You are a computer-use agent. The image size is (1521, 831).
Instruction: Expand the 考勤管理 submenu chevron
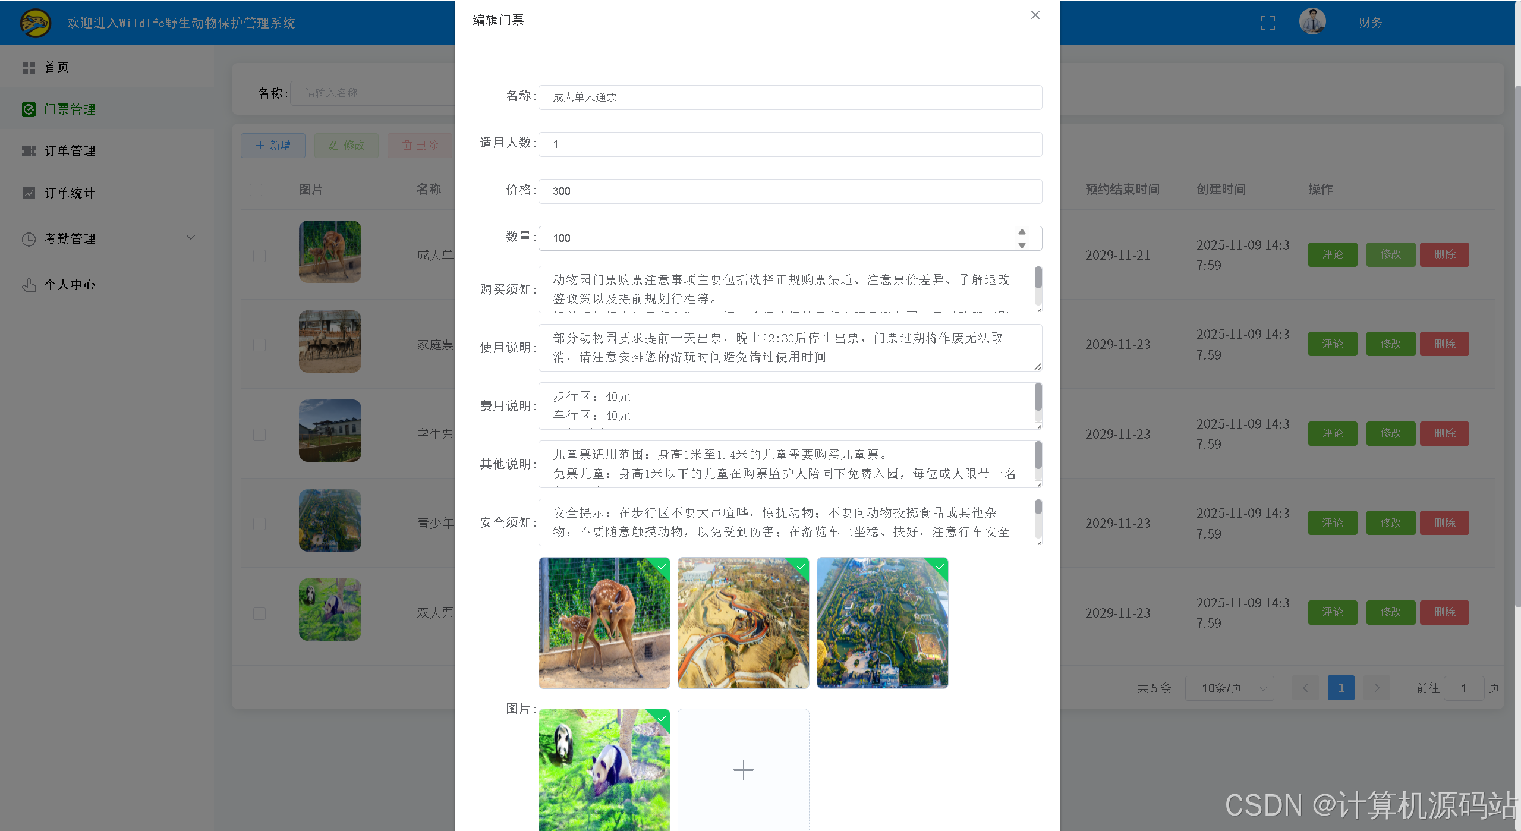click(191, 238)
